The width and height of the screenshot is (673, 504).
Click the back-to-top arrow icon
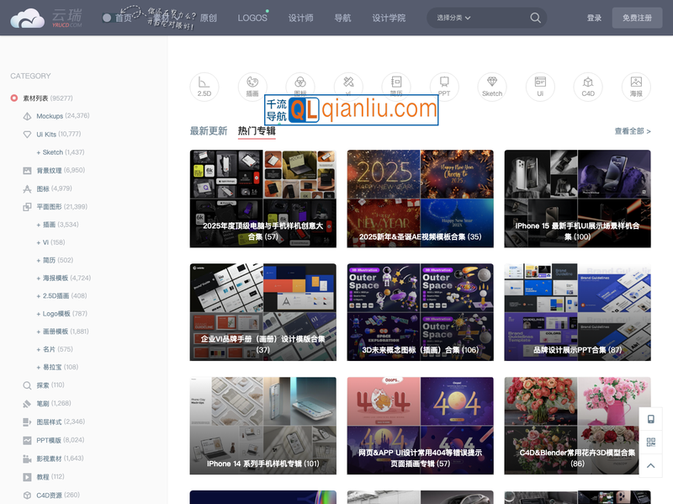click(650, 464)
